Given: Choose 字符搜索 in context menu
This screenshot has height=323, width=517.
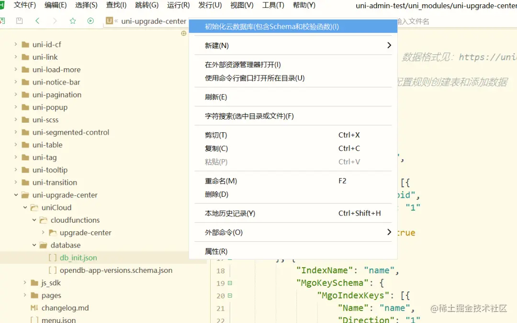Looking at the screenshot, I should (293, 116).
